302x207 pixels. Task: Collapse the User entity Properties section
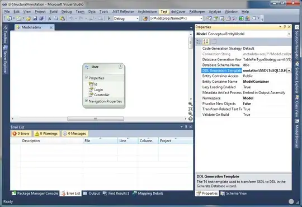[86, 77]
